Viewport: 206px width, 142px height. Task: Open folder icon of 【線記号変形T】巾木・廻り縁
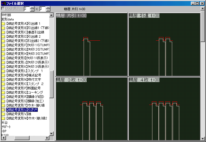click(3, 105)
